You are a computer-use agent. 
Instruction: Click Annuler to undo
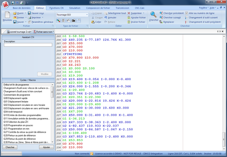tap(110, 17)
